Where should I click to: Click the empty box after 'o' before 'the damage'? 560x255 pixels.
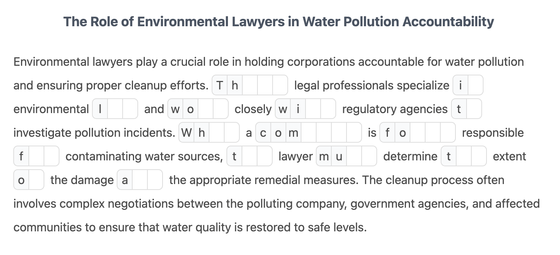pyautogui.click(x=36, y=180)
